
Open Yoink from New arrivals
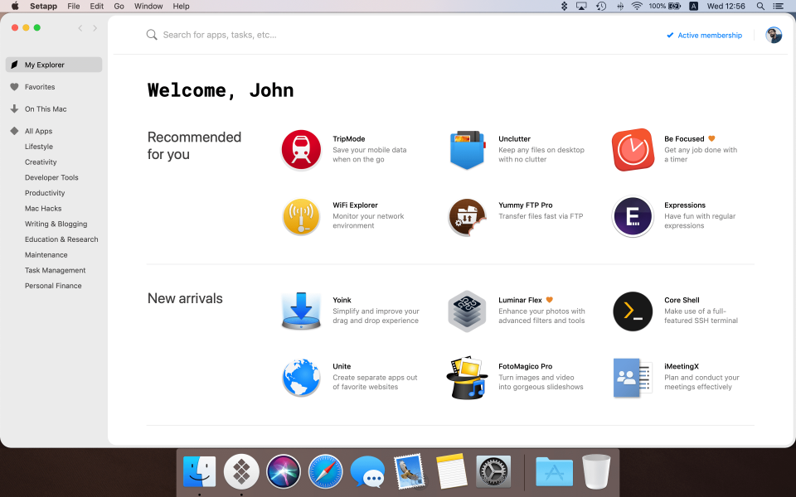point(300,311)
